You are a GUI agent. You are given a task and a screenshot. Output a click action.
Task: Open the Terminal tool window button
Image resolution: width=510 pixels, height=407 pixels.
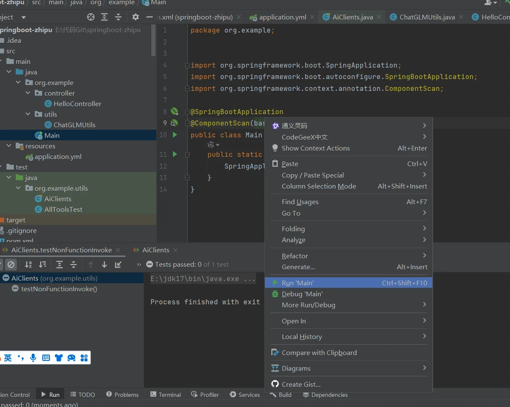pyautogui.click(x=166, y=395)
